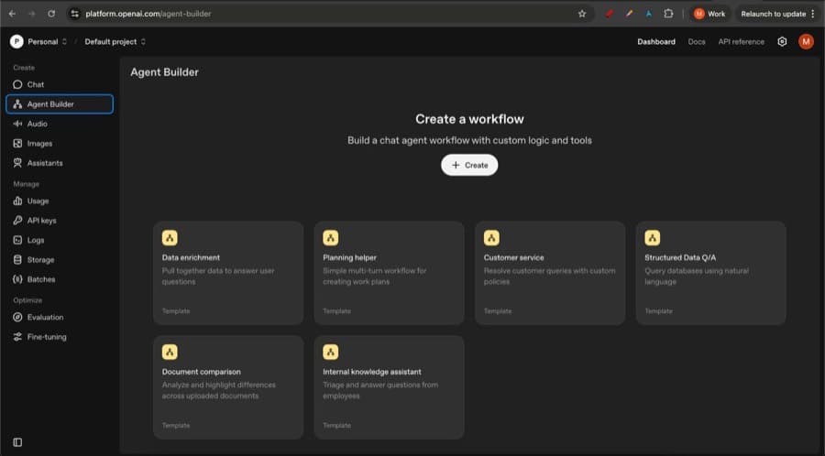
Task: Open the Internal knowledge assistant template
Action: coord(390,387)
